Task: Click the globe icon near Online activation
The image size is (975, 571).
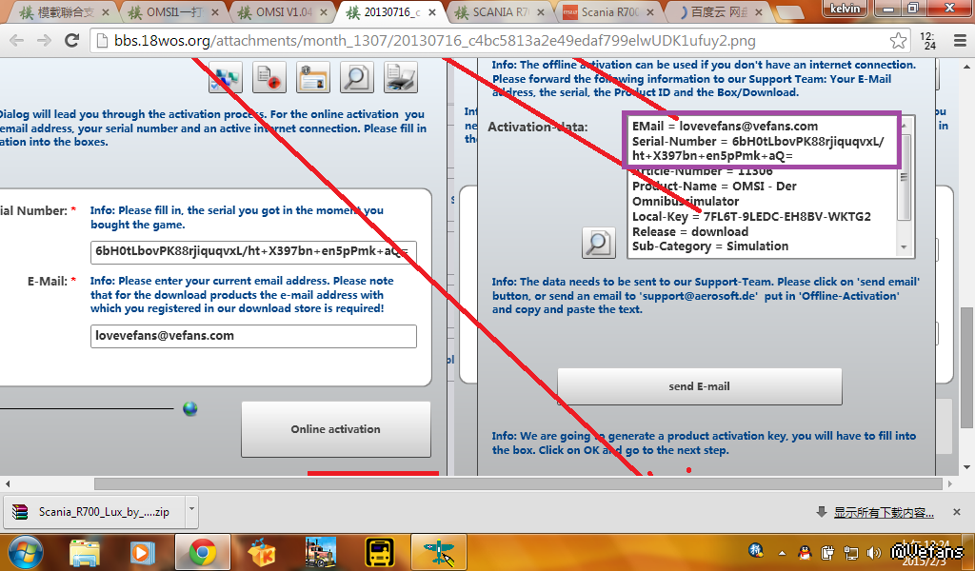Action: pos(190,409)
